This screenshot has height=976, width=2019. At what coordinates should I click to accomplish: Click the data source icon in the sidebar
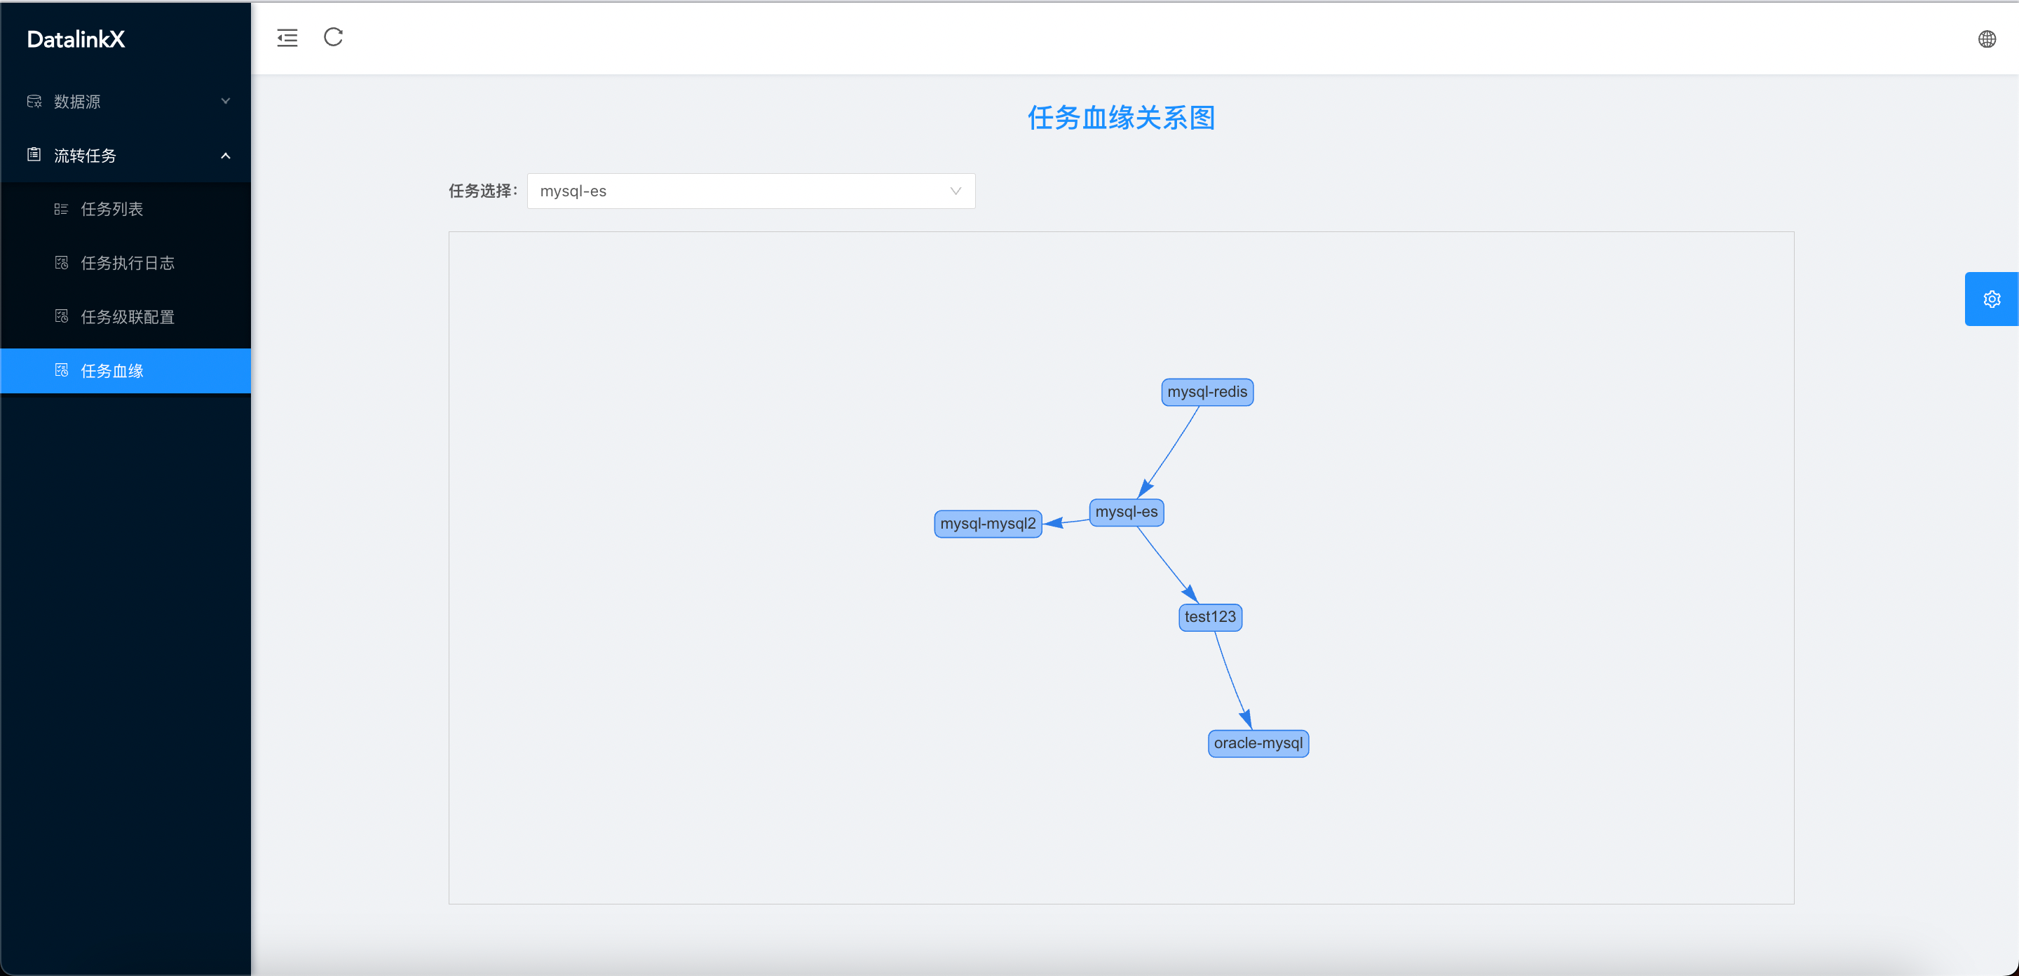pyautogui.click(x=34, y=101)
